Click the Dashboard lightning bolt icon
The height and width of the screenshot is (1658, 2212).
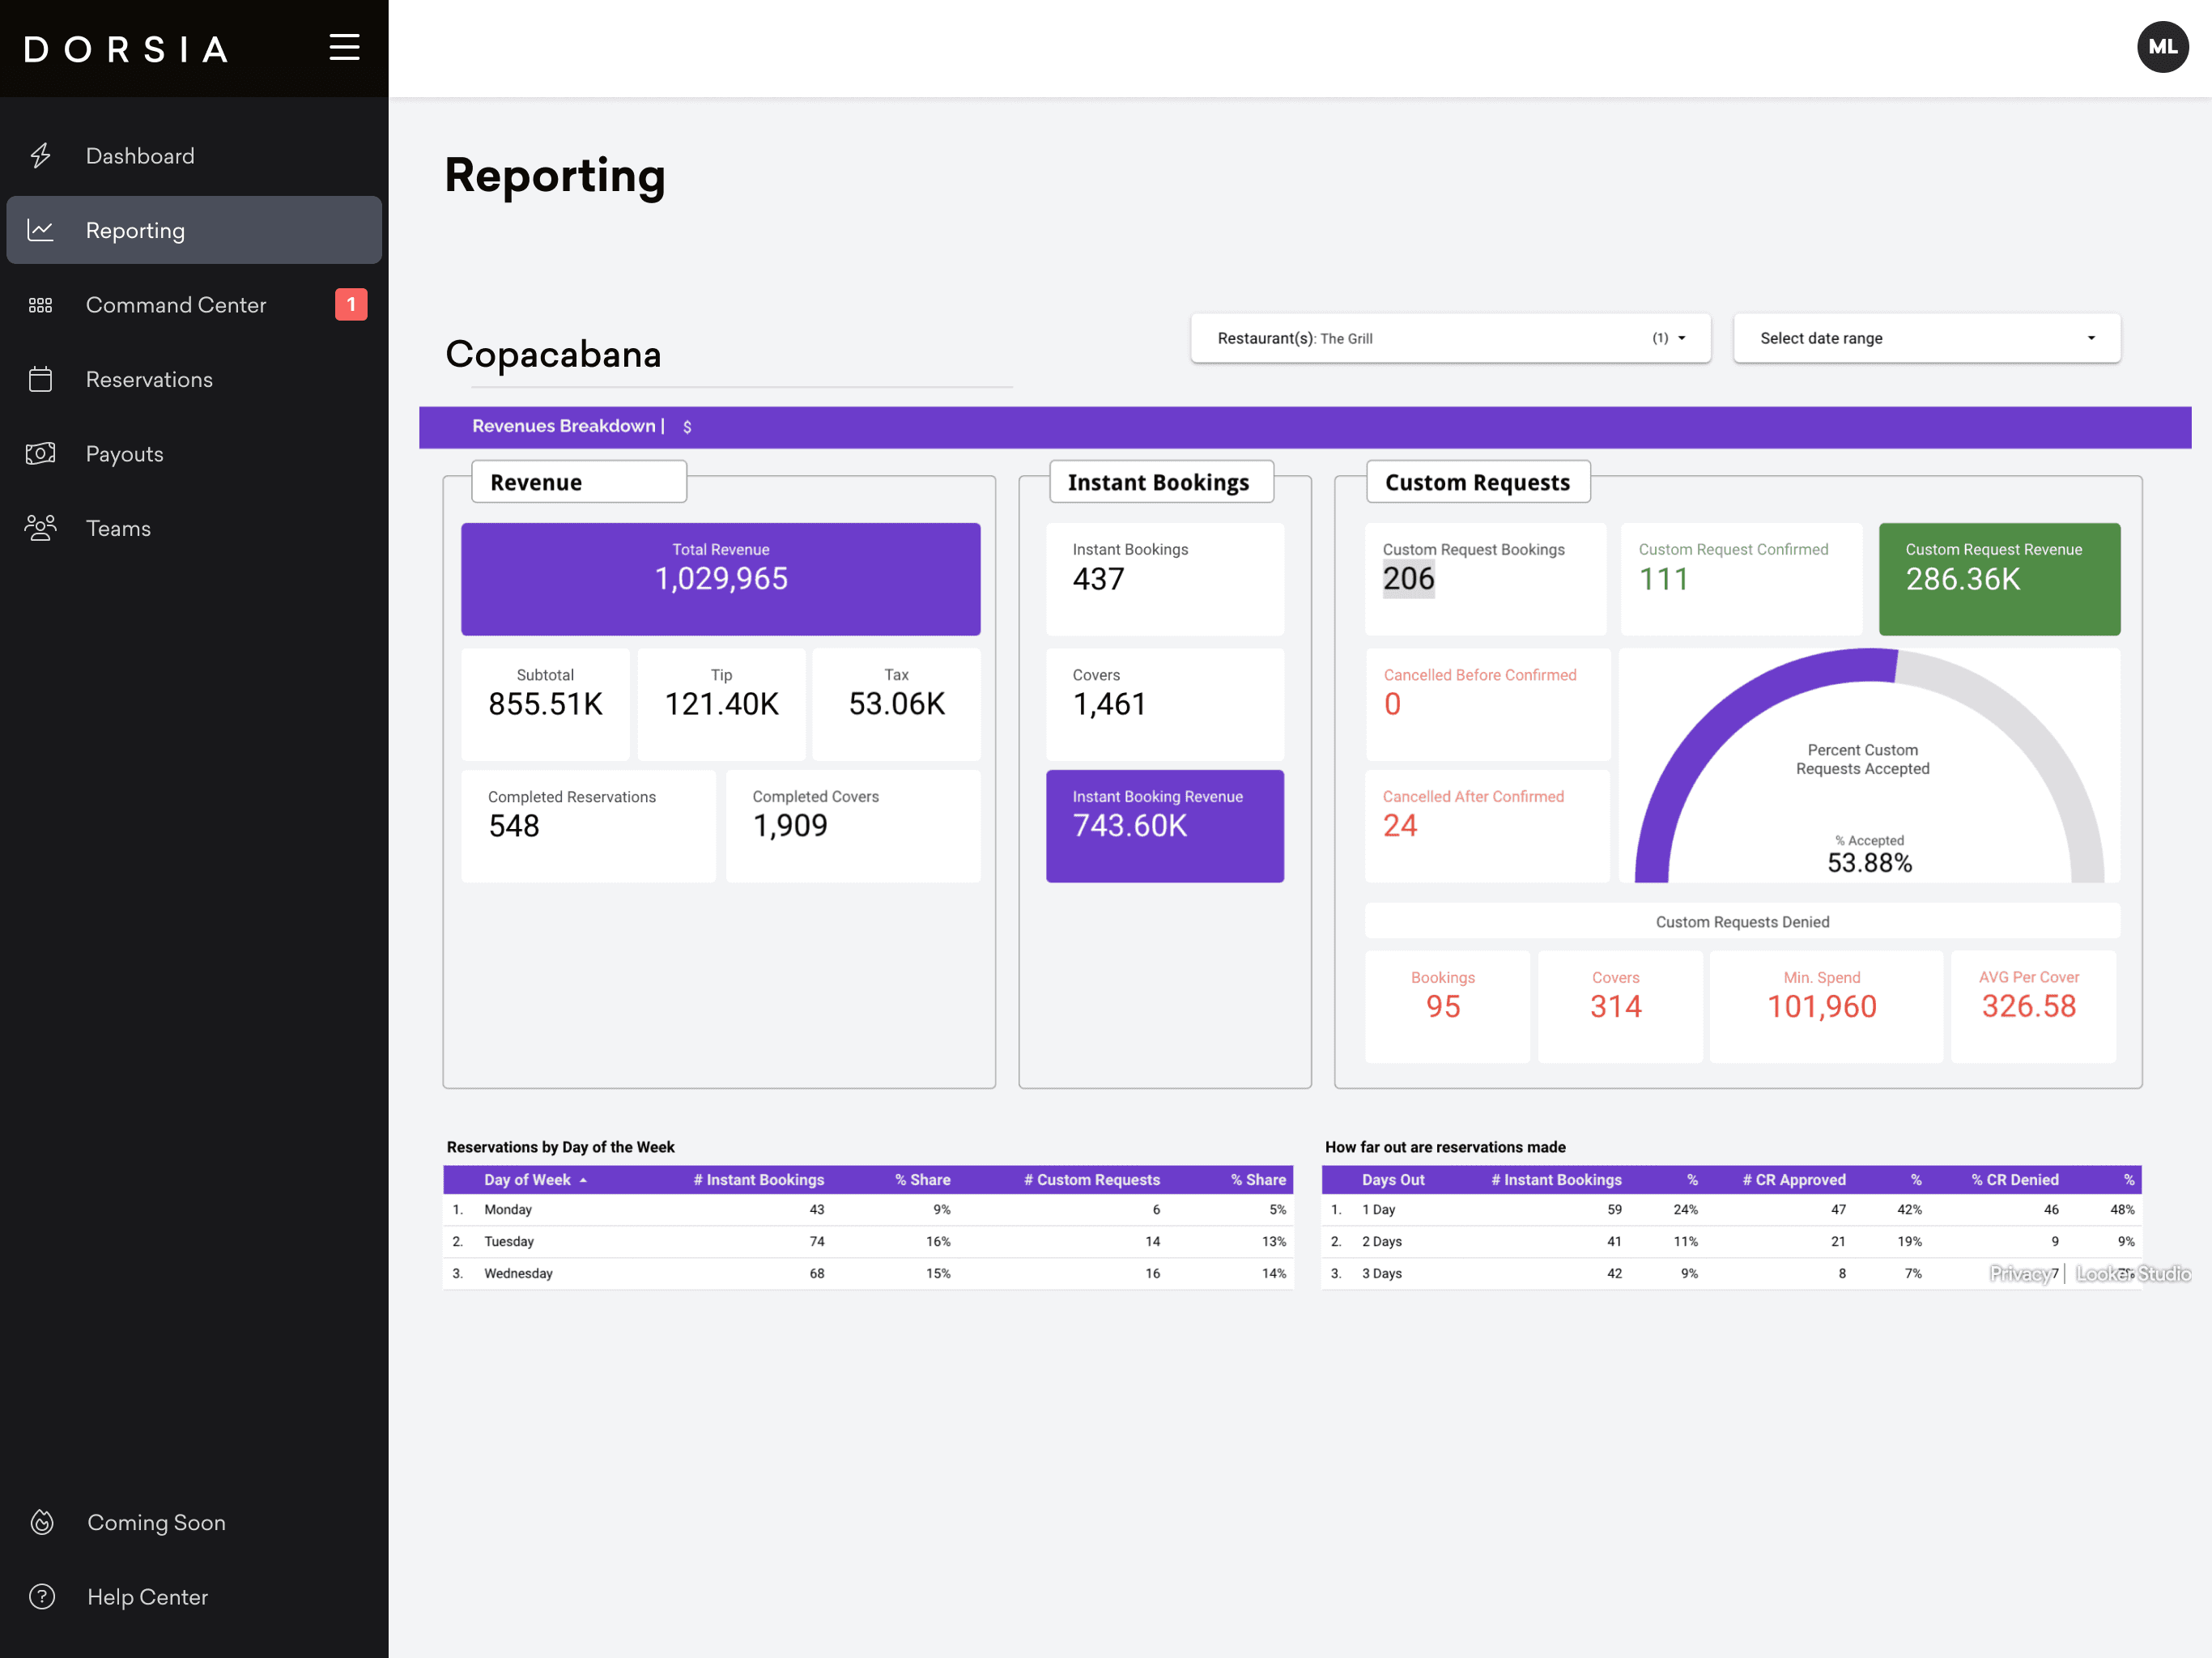tap(40, 156)
